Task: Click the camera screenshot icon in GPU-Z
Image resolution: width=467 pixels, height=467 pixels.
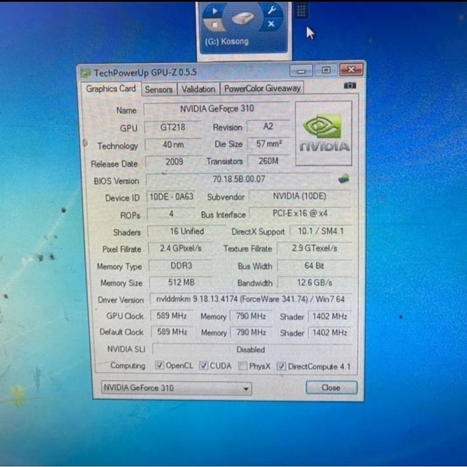Action: (x=350, y=86)
